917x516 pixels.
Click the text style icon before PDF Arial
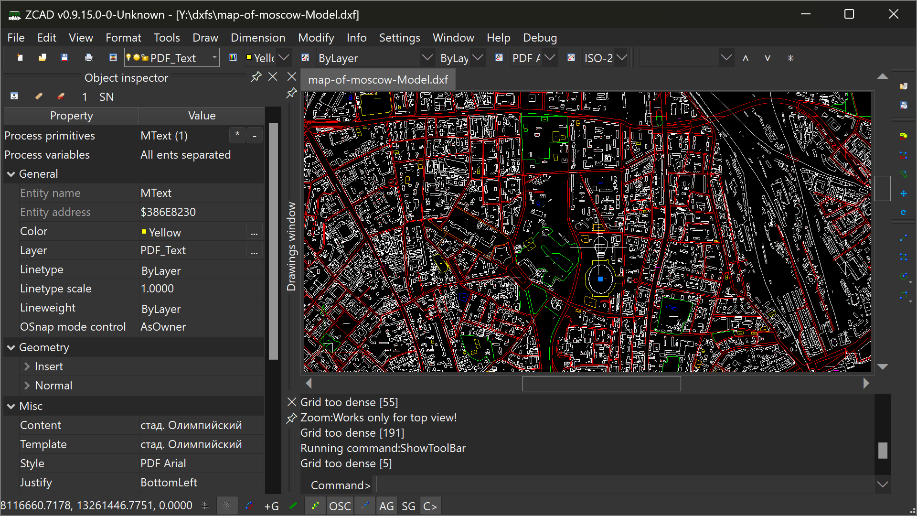(499, 58)
